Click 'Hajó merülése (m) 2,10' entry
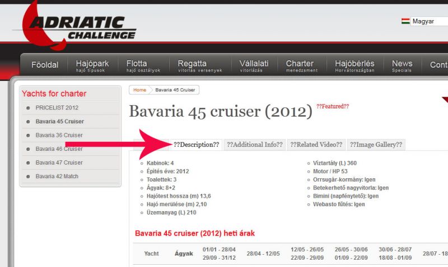The image size is (448, 267). [x=176, y=204]
